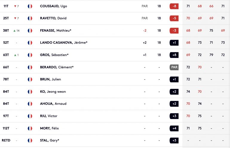Click the red down arrow in Coussaud's row
The image size is (230, 148).
click(15, 6)
